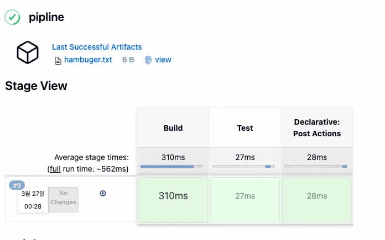Open the hambuger.txt artifact file
This screenshot has width=385, height=240.
88,60
